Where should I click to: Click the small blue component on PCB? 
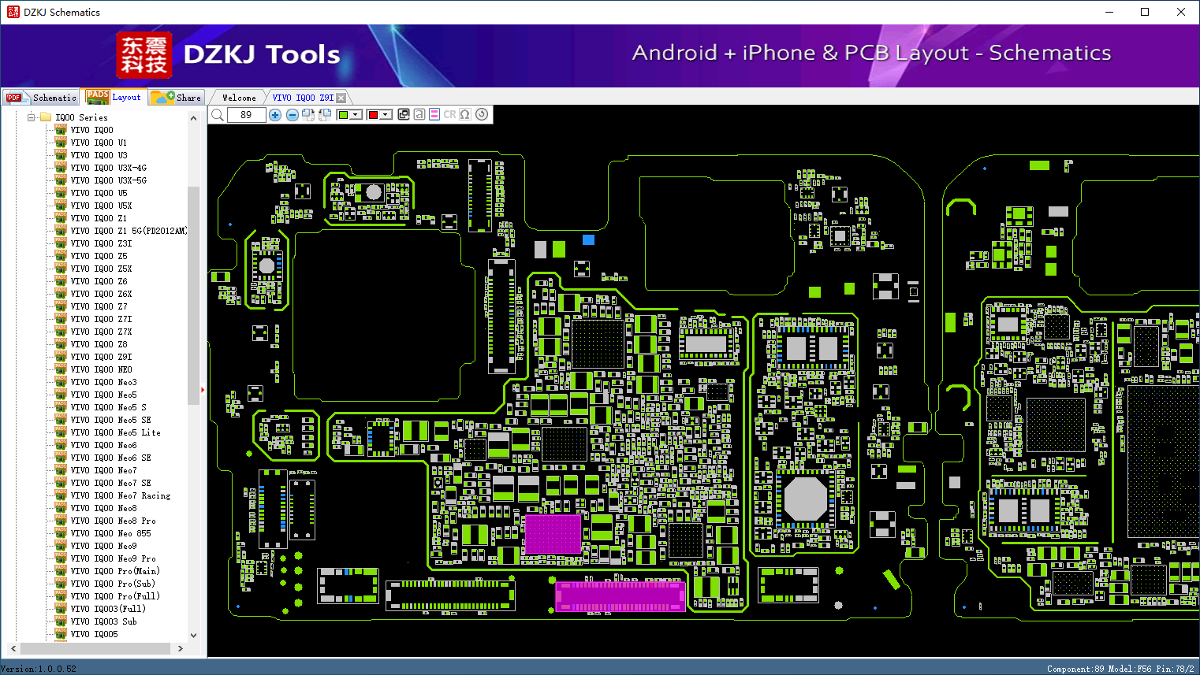coord(588,239)
